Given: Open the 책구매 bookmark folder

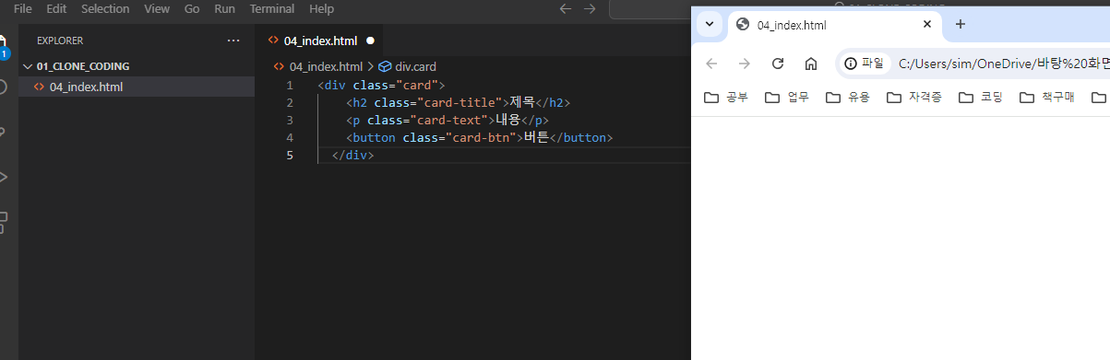Looking at the screenshot, I should [1047, 97].
